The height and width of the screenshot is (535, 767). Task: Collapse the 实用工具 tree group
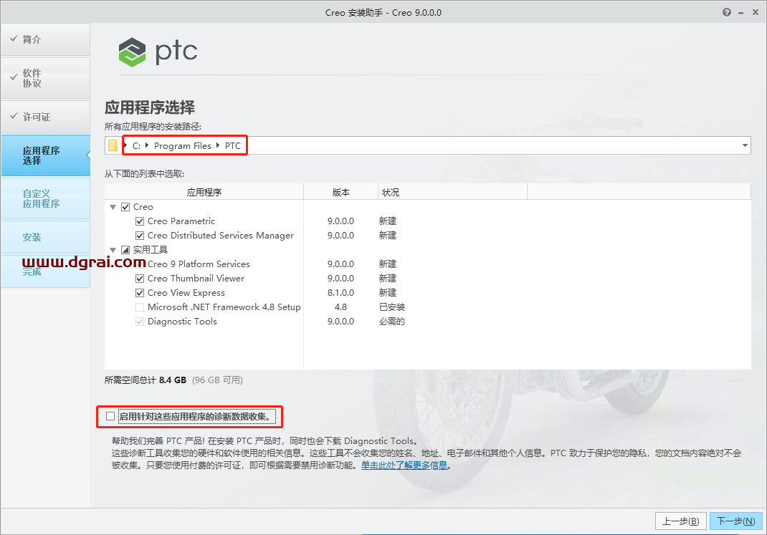click(x=113, y=250)
